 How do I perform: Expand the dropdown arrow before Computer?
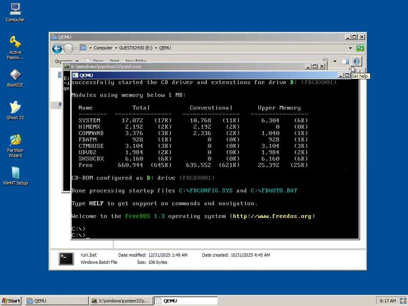[x=90, y=48]
